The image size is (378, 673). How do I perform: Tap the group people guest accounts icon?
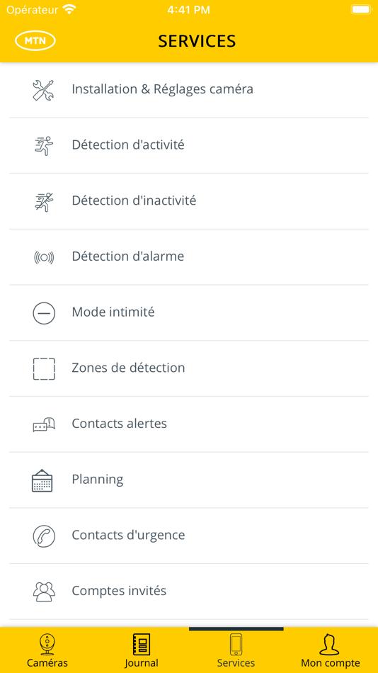click(44, 592)
